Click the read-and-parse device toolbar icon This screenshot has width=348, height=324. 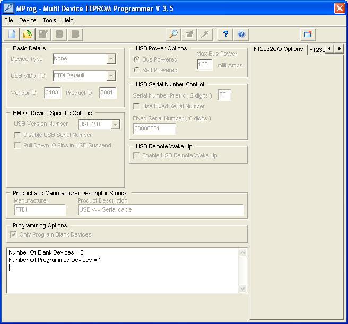pyautogui.click(x=189, y=34)
